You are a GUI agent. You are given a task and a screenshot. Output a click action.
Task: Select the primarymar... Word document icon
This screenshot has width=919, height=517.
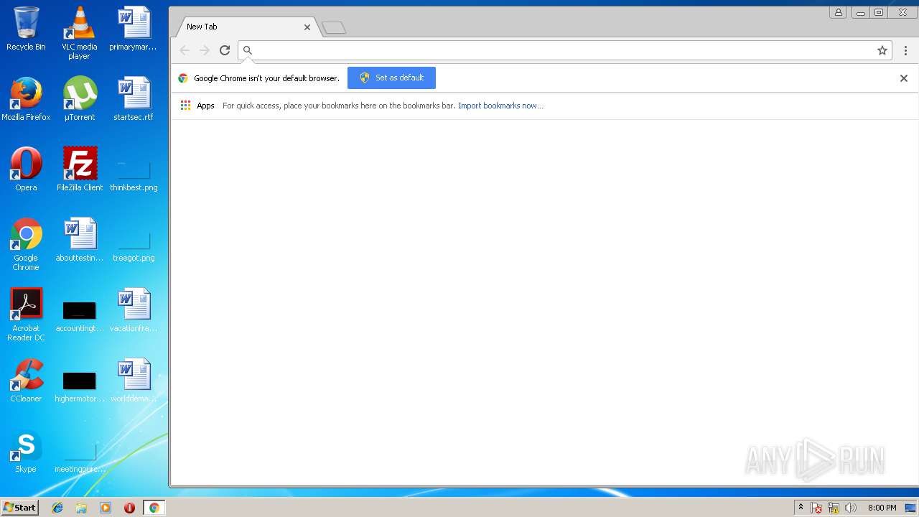tap(133, 29)
